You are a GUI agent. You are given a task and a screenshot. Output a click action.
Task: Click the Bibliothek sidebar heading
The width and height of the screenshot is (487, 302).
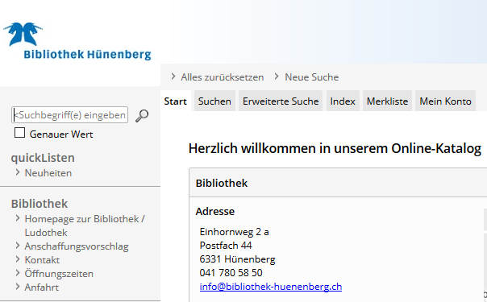coord(40,204)
